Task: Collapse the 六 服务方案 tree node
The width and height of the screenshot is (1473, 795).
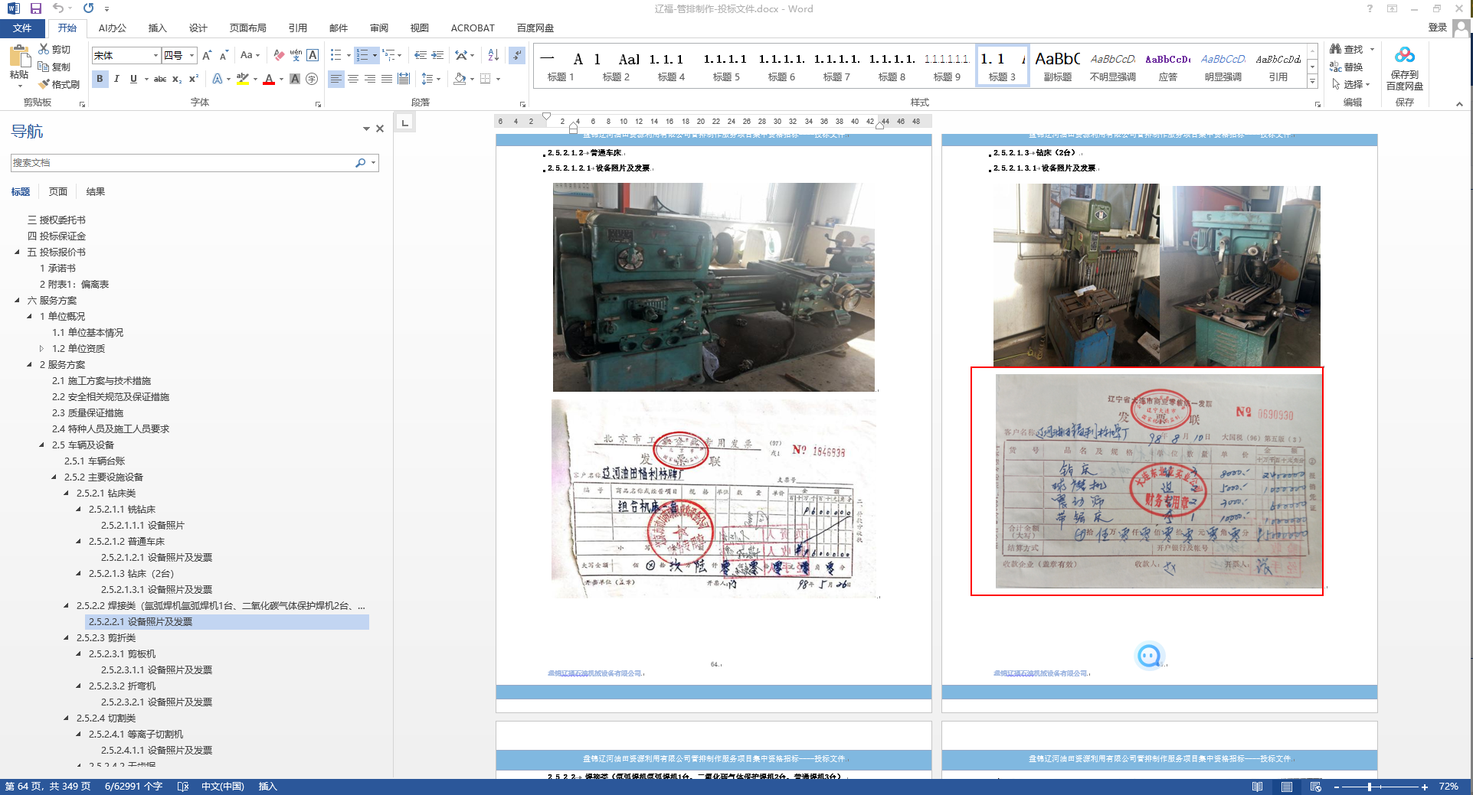Action: [17, 300]
